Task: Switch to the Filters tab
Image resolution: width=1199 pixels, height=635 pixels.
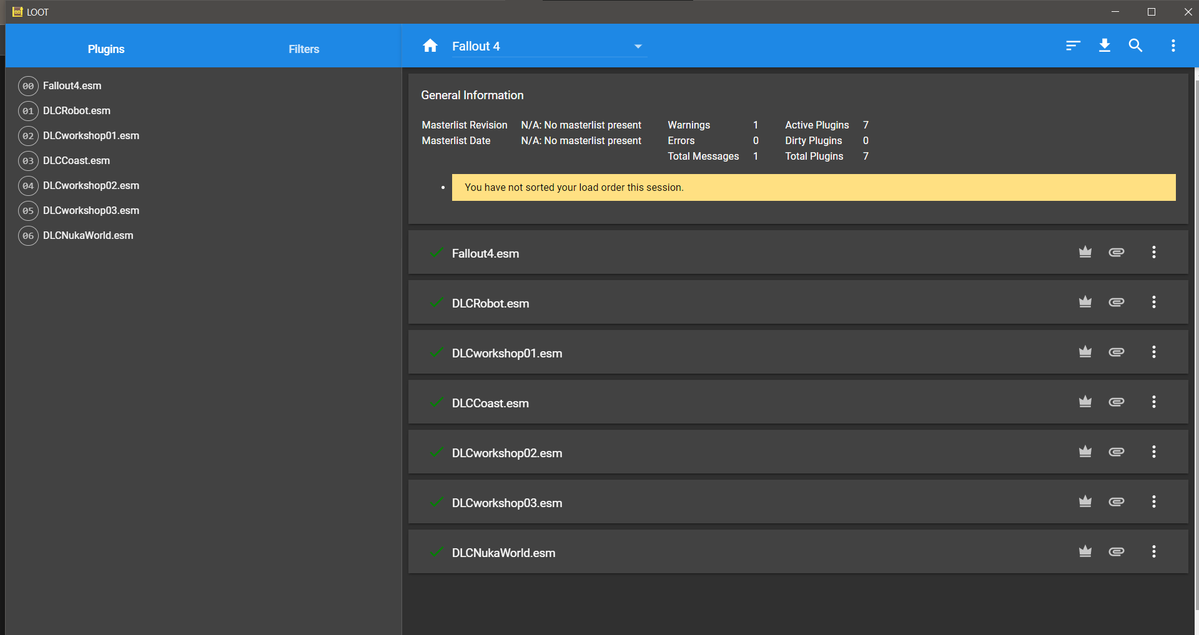Action: click(303, 49)
